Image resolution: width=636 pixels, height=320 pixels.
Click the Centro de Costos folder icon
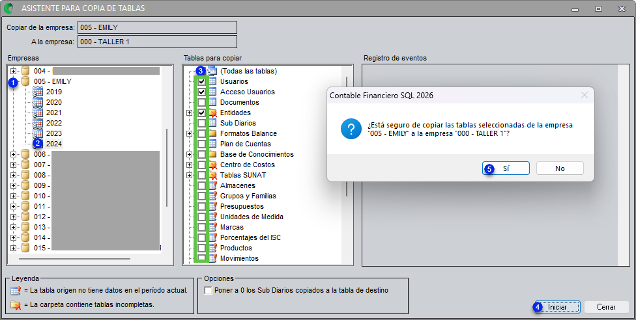point(212,165)
